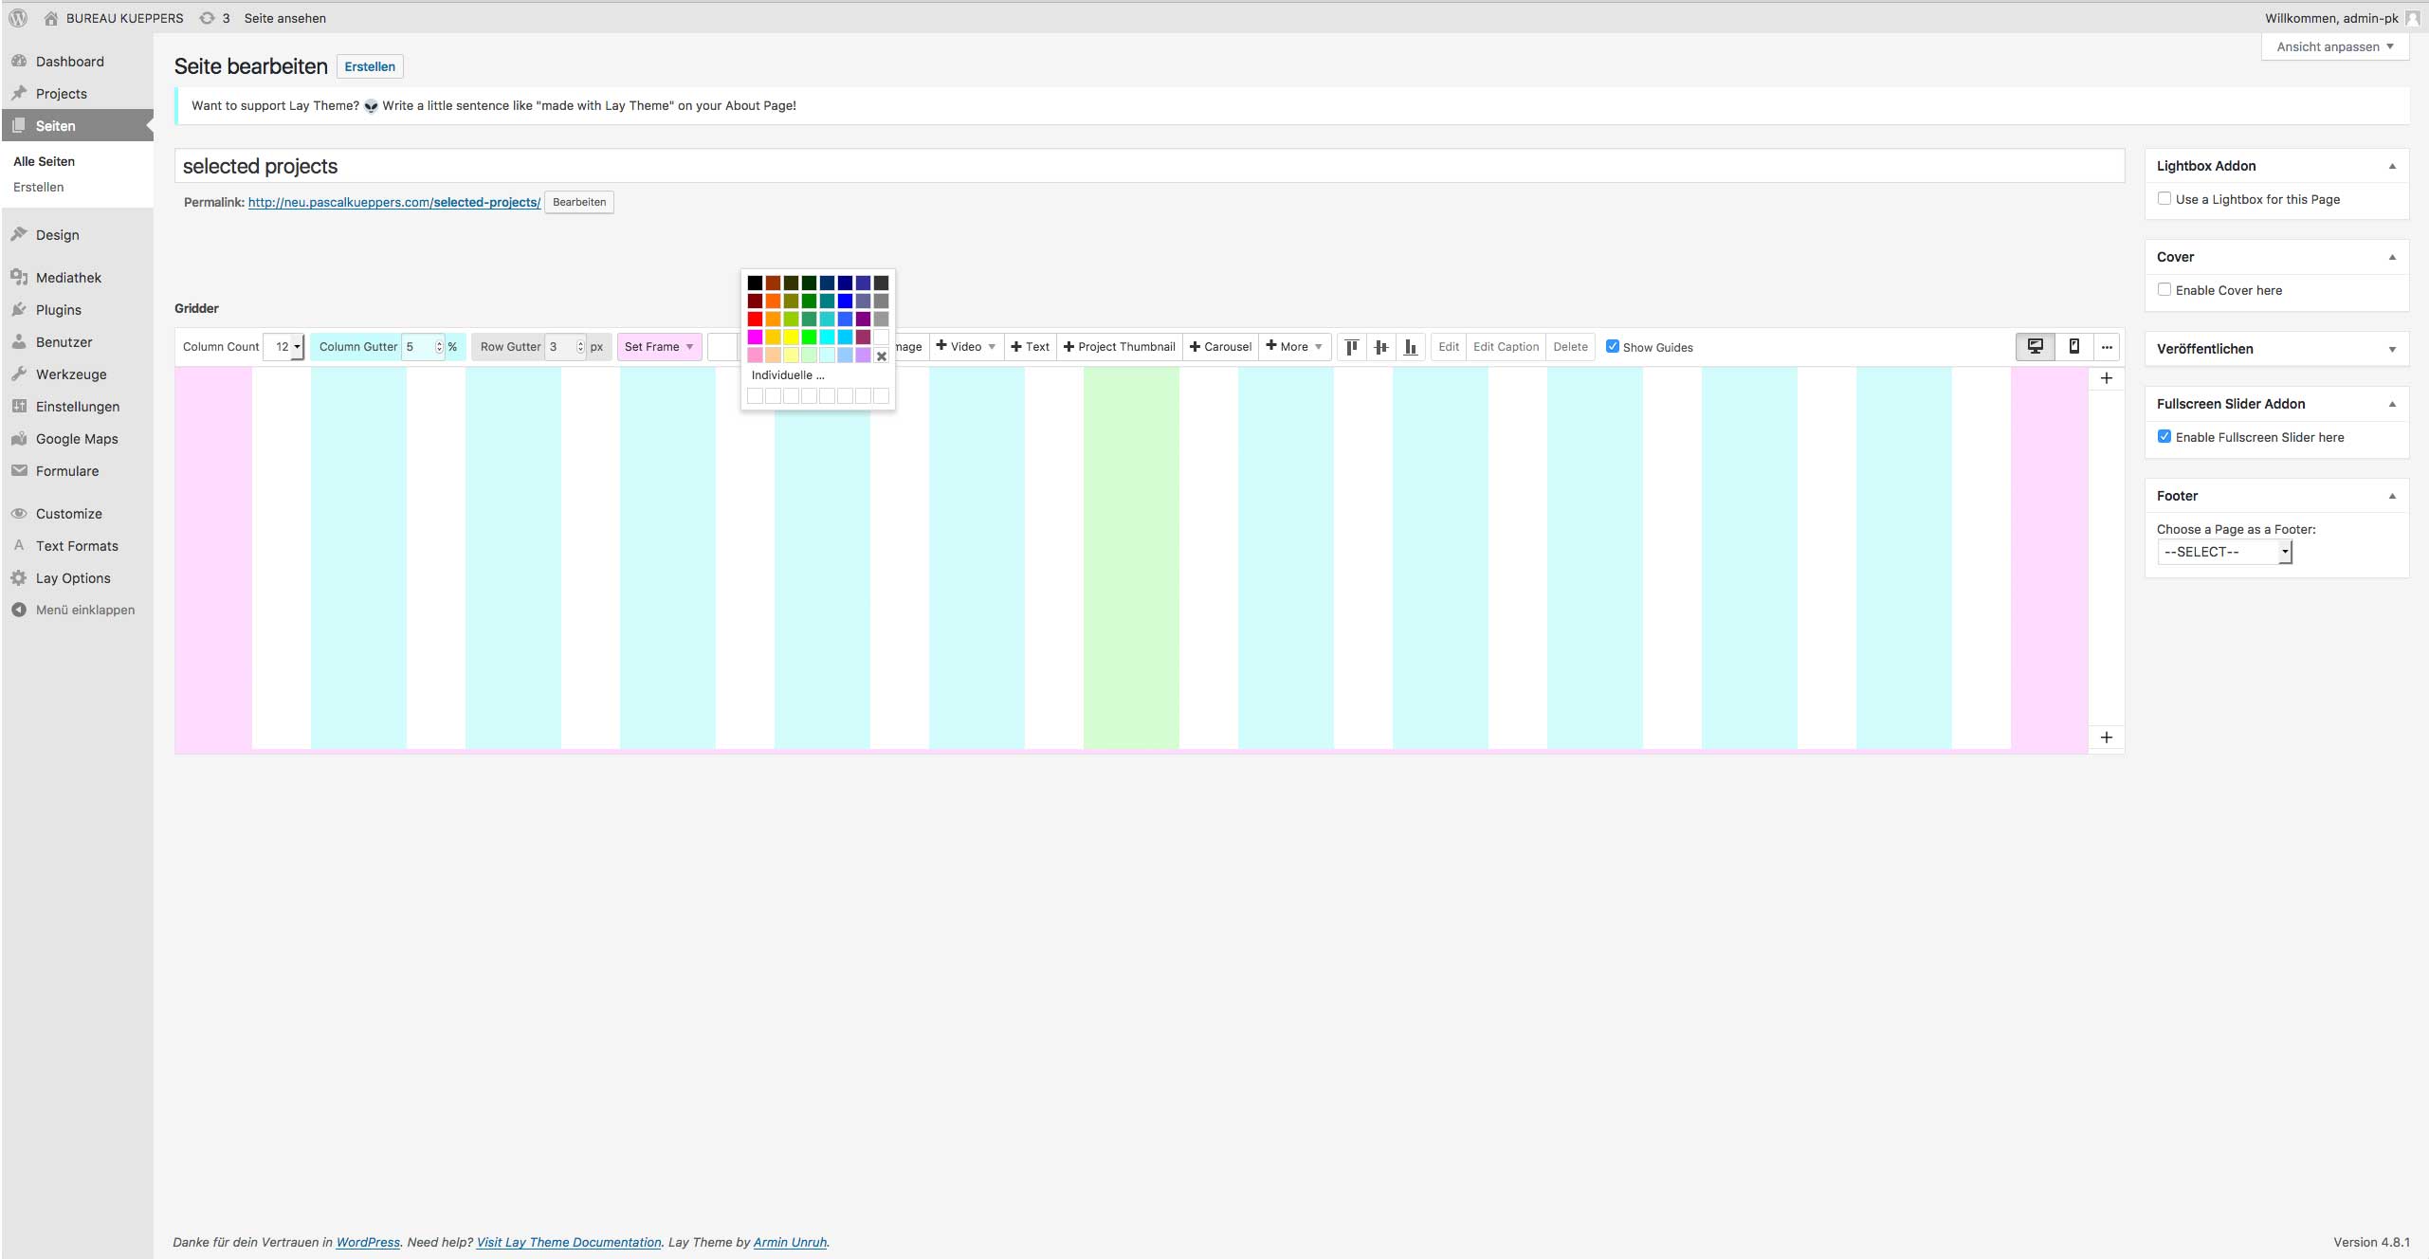Align selected element to bottom

[x=1411, y=347]
